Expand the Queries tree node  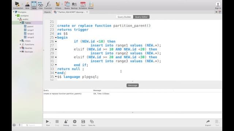coord(20,48)
